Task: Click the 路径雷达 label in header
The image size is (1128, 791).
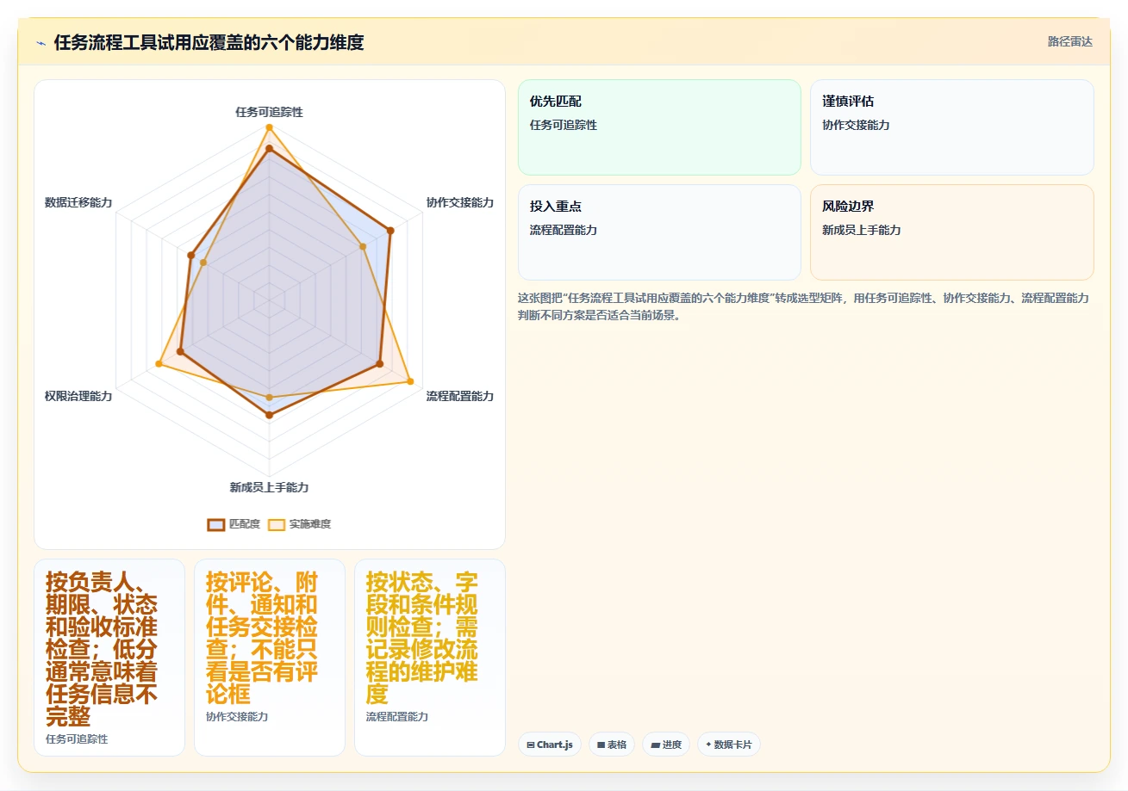Action: click(1070, 42)
